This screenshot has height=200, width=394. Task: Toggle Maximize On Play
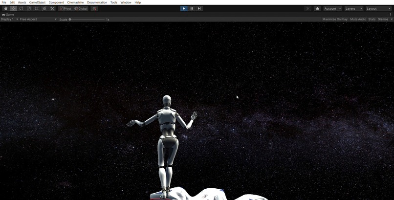(x=335, y=20)
